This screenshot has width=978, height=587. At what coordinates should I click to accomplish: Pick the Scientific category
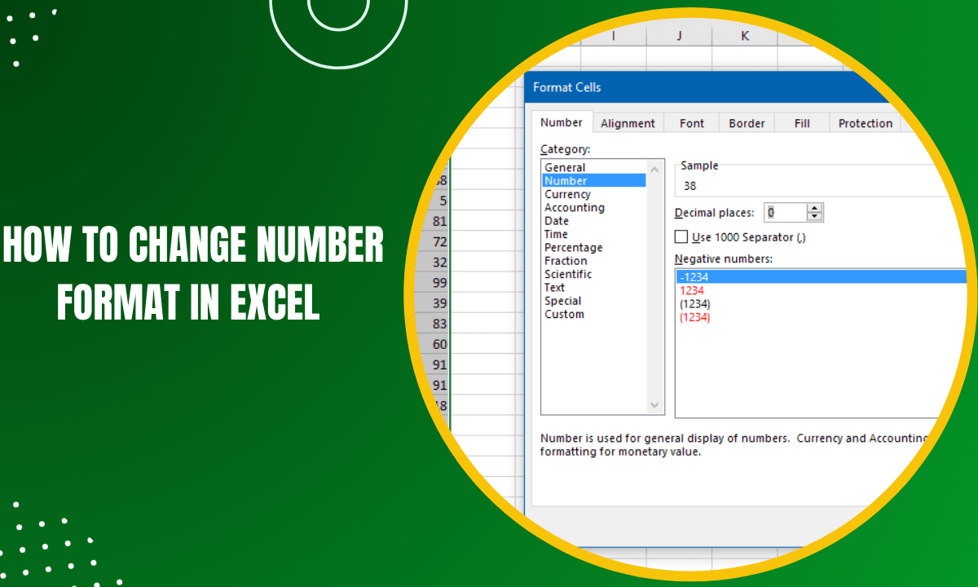pyautogui.click(x=572, y=274)
